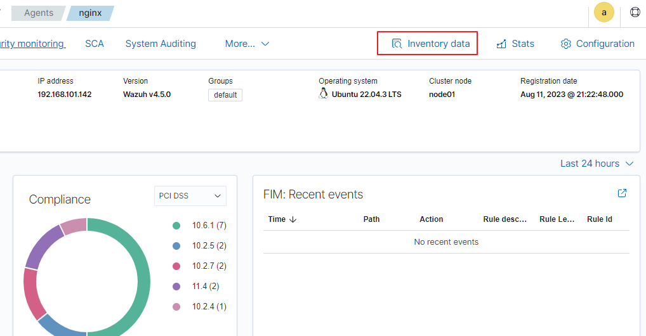Open the Last 24 hours time range selector

[x=597, y=164]
